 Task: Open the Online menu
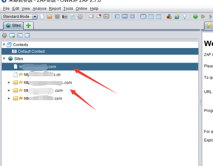[82, 9]
